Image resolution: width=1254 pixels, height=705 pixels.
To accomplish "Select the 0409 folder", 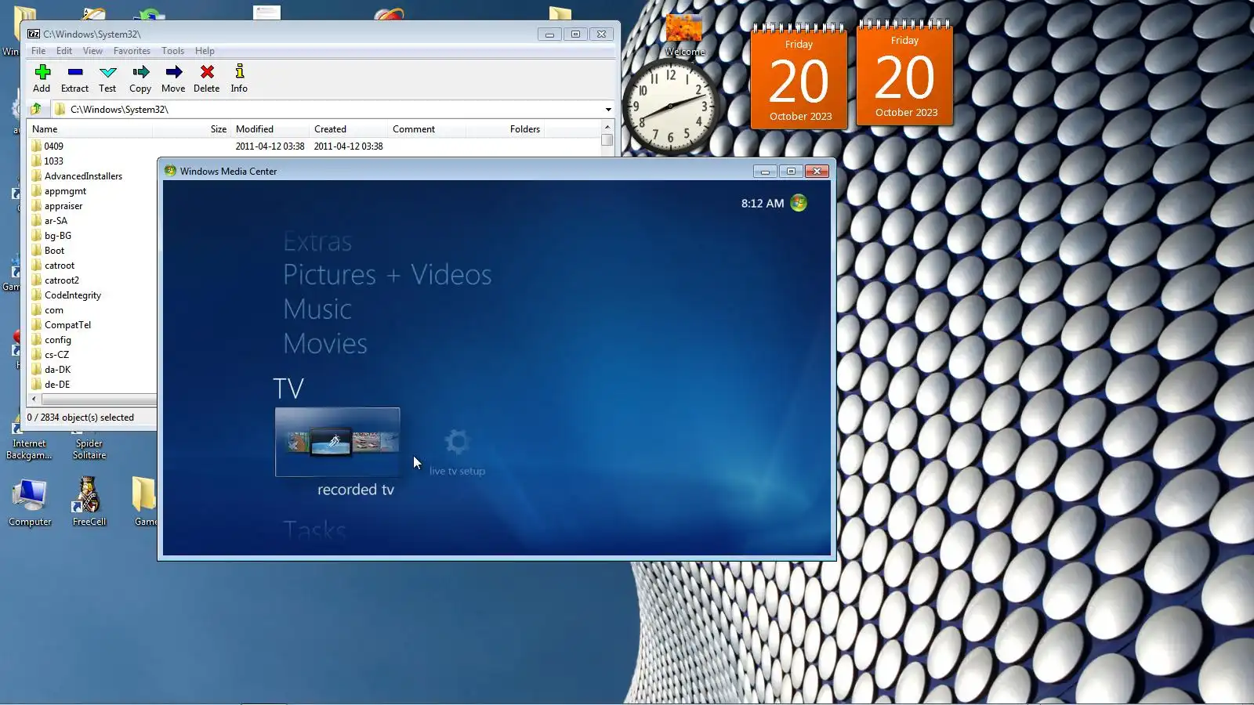I will (x=53, y=146).
